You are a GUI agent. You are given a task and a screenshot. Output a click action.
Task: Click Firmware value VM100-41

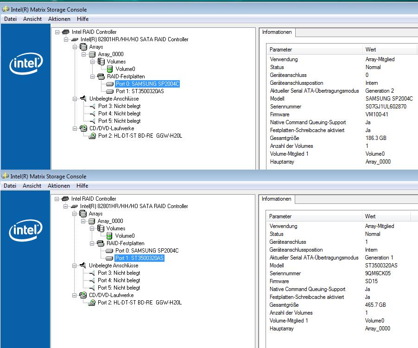377,114
